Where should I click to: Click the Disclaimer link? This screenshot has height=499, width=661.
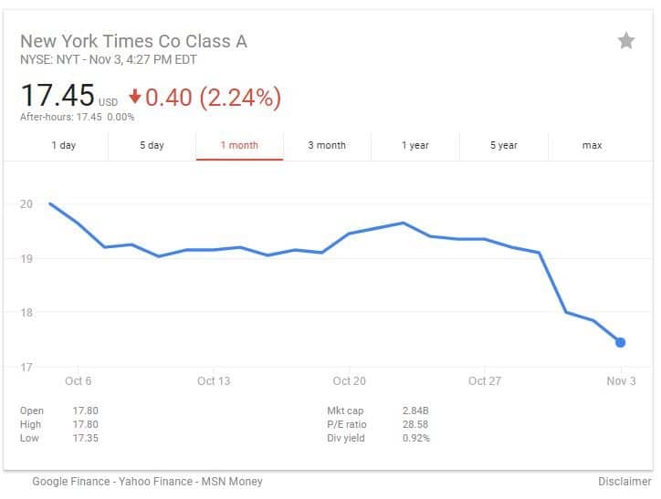(x=624, y=482)
